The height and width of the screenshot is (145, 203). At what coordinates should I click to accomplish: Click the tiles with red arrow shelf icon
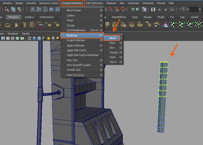[x=40, y=25]
